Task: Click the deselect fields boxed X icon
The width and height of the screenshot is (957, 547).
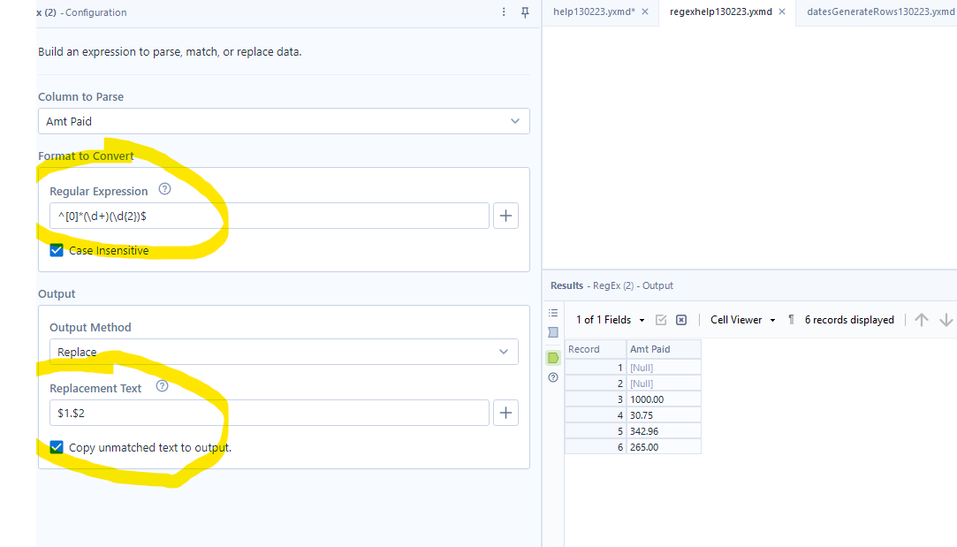Action: tap(680, 319)
